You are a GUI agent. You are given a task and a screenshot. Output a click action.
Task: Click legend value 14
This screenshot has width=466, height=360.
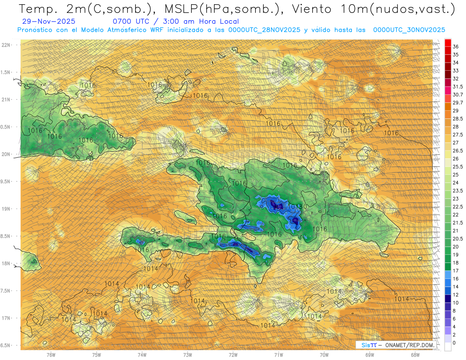pyautogui.click(x=456, y=287)
